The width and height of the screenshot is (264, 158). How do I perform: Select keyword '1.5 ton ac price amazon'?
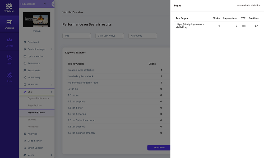coord(81,133)
